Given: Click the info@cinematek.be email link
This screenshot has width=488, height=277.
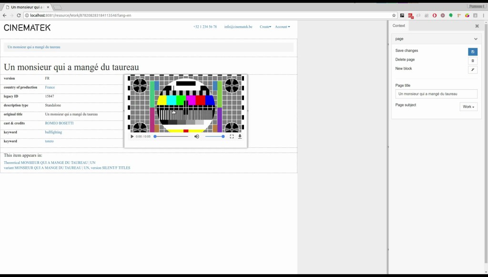Looking at the screenshot, I should coord(238,27).
